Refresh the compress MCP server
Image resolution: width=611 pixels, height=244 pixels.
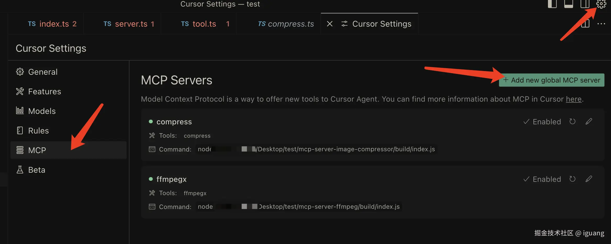pos(572,121)
